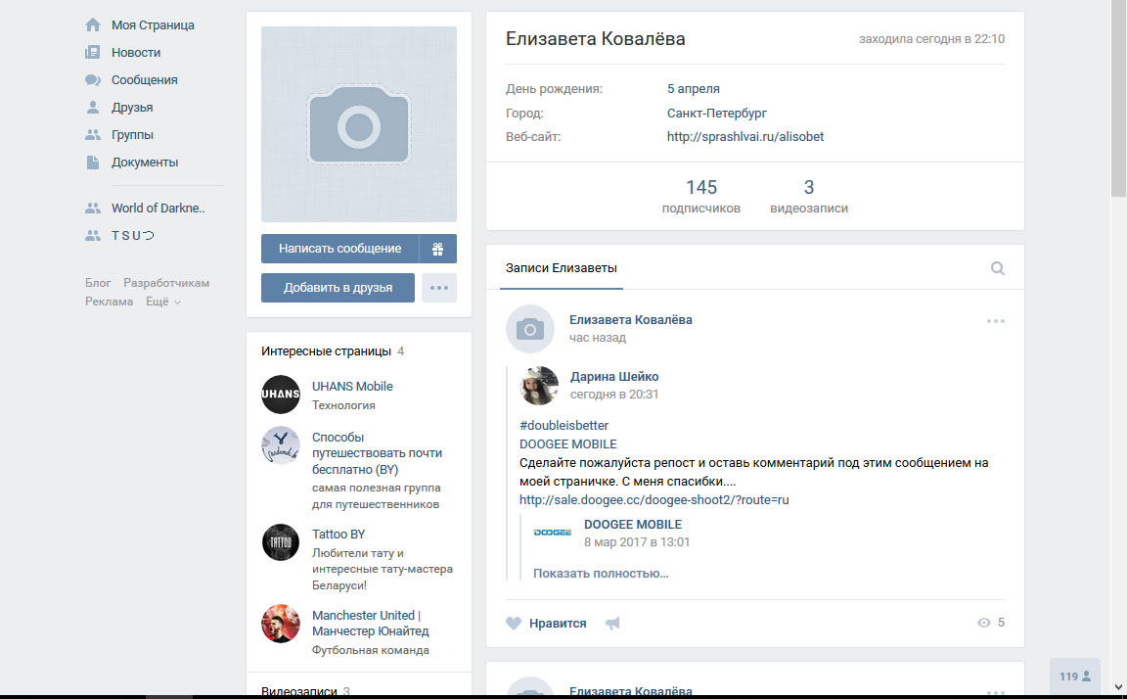Open more actions dots beside Добавить в друзья
Screen dimensions: 1127x699
439,288
